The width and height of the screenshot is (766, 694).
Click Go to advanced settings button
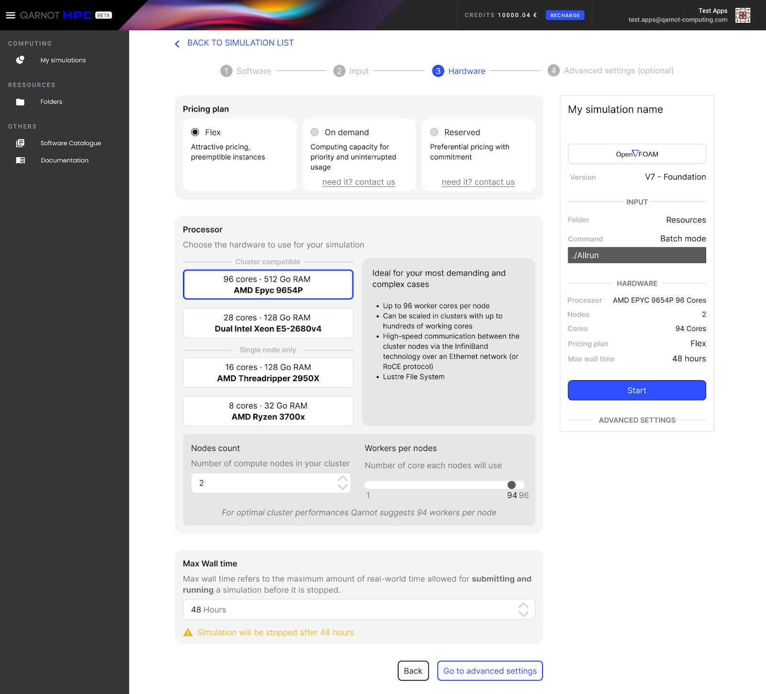click(x=490, y=671)
